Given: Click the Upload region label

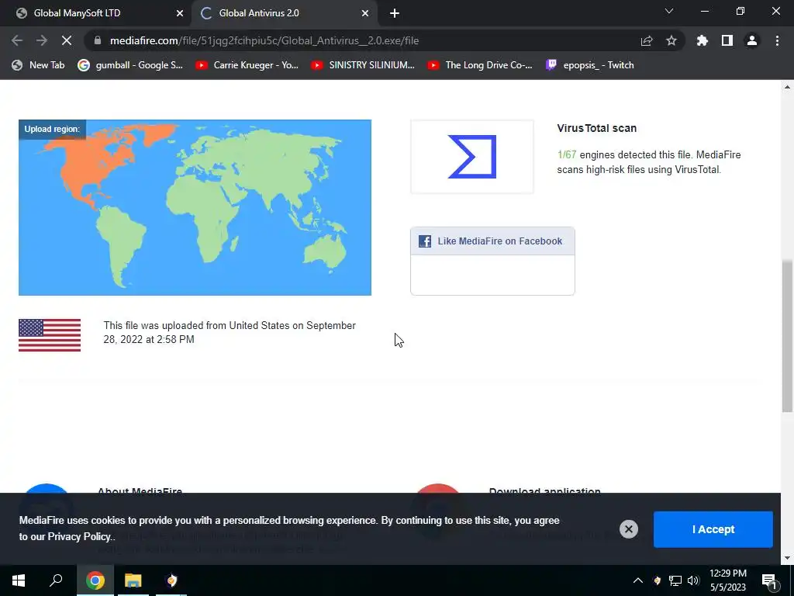Looking at the screenshot, I should pos(52,130).
